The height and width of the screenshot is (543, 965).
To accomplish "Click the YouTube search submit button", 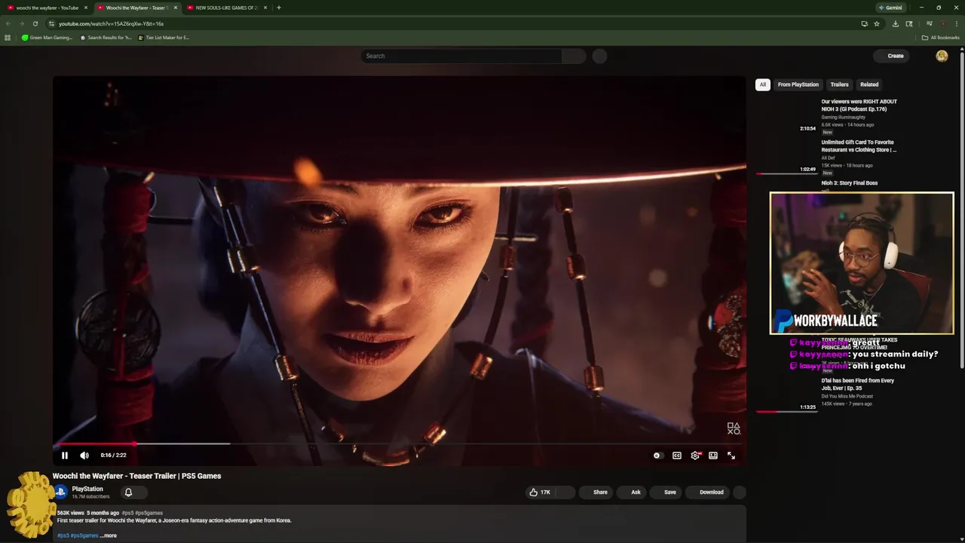I will pos(574,56).
